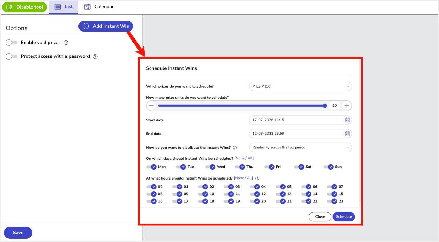Image resolution: width=439 pixels, height=242 pixels.
Task: Switch to the List tab
Action: coord(64,7)
